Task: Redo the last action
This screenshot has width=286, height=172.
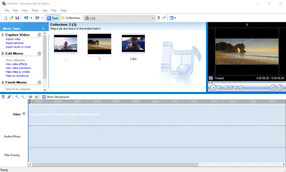Action: [37, 18]
